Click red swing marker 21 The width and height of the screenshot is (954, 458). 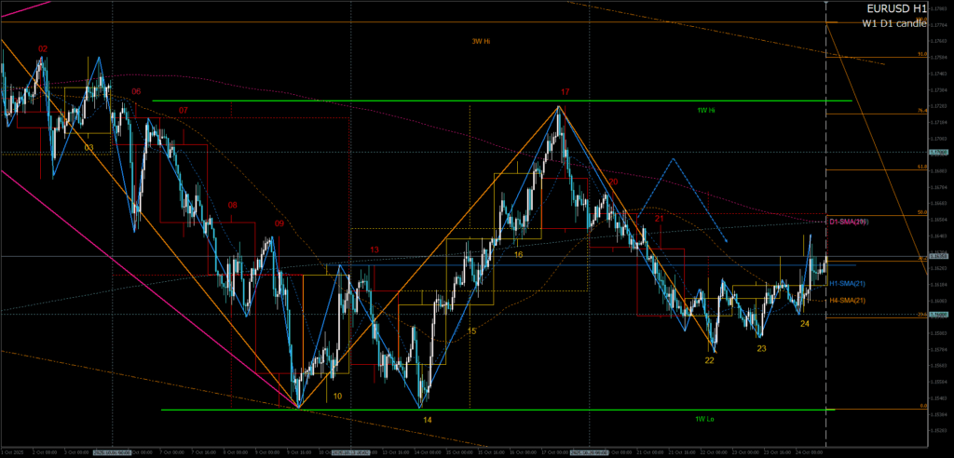click(658, 218)
